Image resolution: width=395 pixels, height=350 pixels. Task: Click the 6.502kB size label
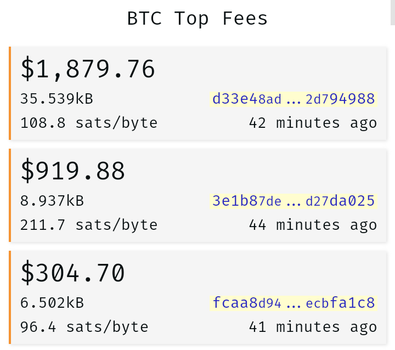52,303
